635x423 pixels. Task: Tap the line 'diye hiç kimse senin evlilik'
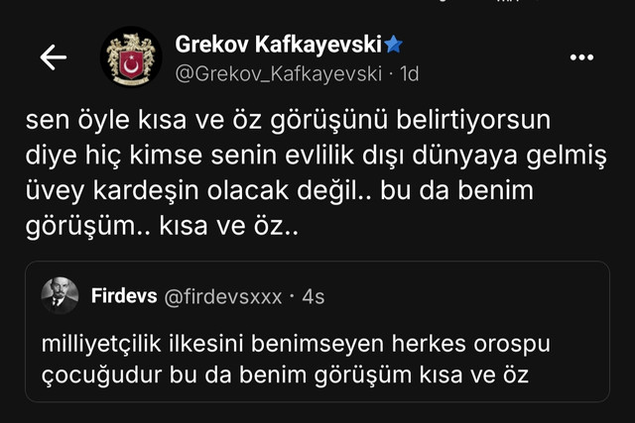(x=317, y=157)
